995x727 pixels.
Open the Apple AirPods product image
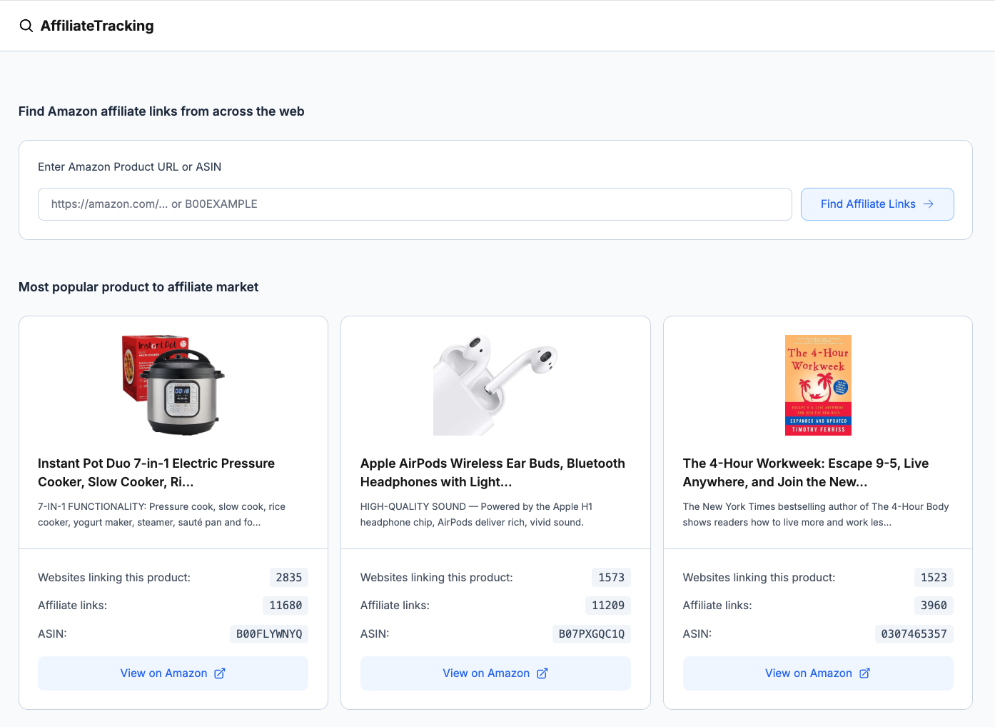pos(495,385)
